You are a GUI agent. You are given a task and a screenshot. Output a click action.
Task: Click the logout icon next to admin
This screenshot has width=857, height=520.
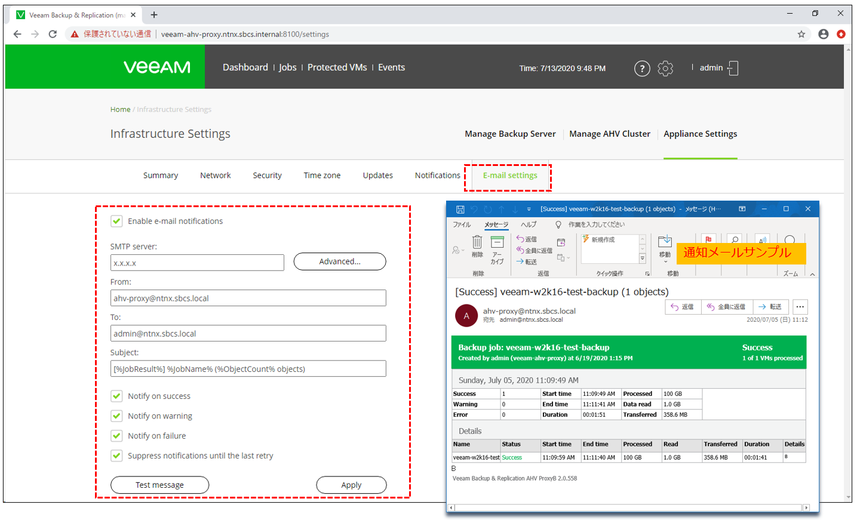click(x=733, y=68)
